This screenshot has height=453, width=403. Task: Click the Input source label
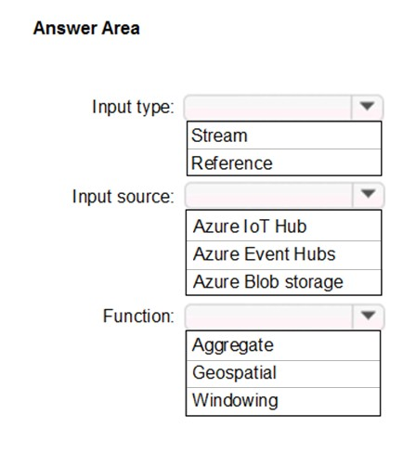123,196
